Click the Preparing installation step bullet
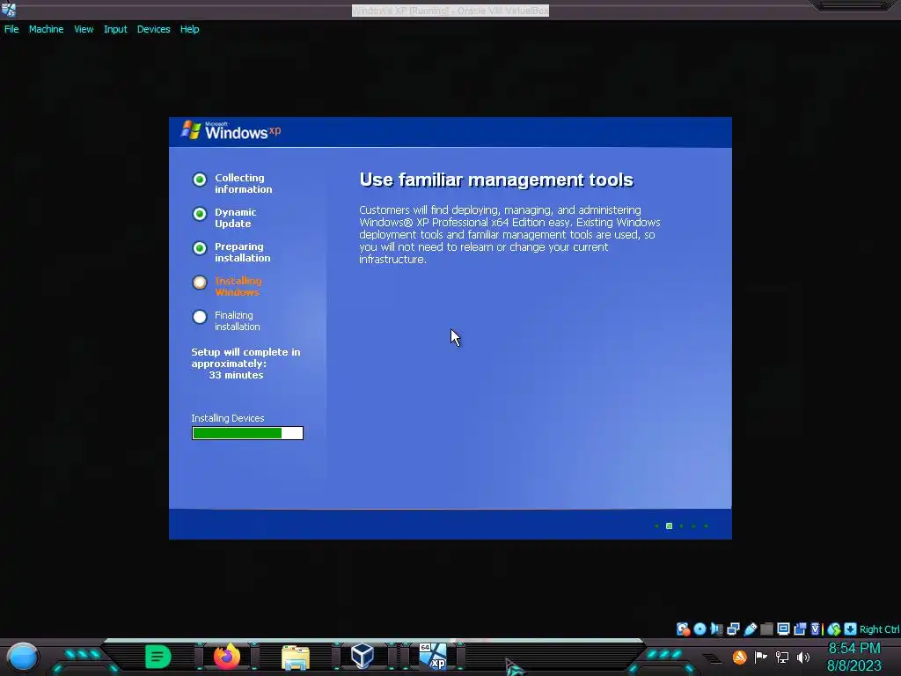901x676 pixels. [200, 248]
